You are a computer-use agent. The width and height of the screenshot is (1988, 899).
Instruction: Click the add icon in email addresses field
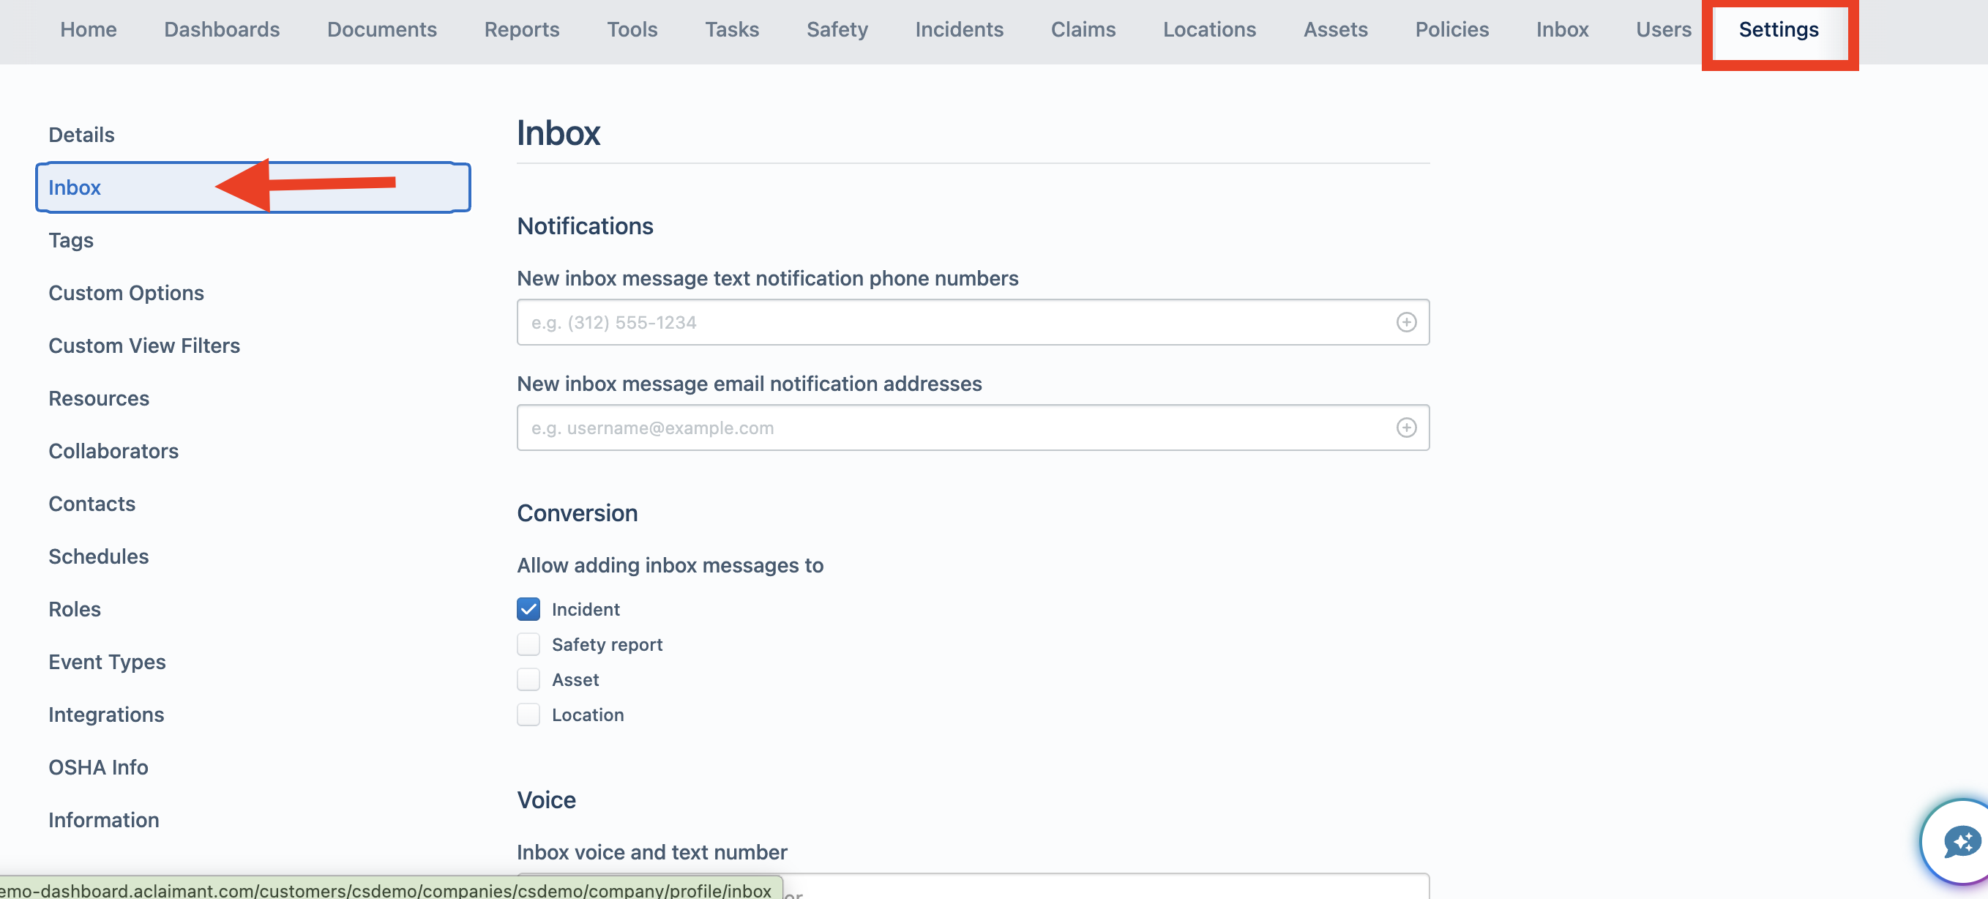coord(1406,428)
